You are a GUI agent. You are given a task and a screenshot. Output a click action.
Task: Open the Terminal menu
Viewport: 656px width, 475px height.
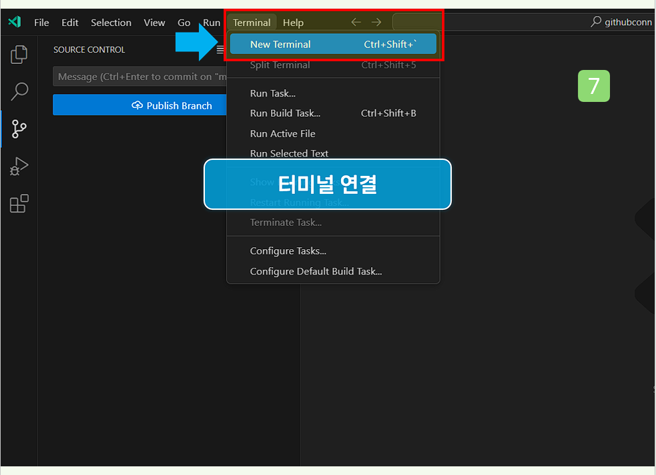(252, 22)
